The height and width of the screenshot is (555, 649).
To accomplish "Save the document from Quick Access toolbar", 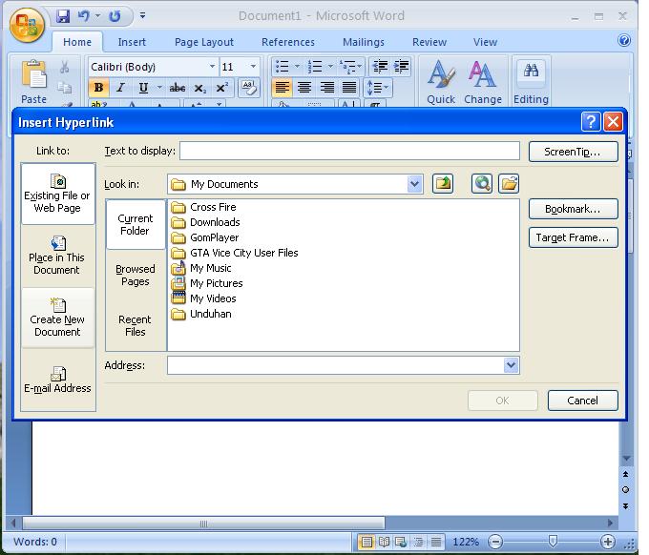I will click(x=63, y=16).
